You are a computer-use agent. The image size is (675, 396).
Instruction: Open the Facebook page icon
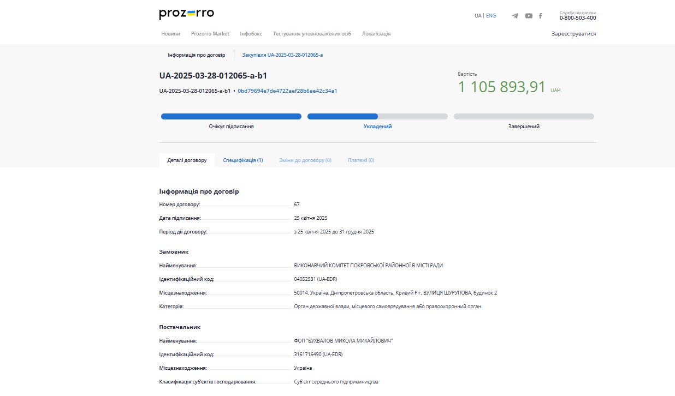(x=541, y=16)
